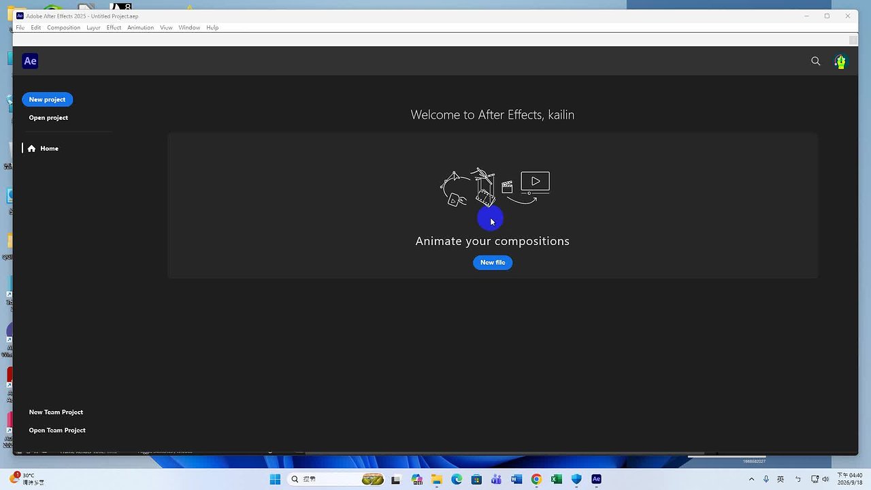
Task: Minimize the After Effects window
Action: (x=806, y=16)
